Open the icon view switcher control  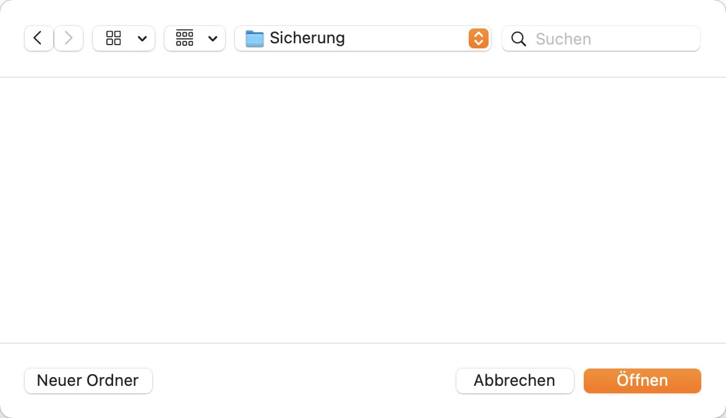click(x=124, y=38)
